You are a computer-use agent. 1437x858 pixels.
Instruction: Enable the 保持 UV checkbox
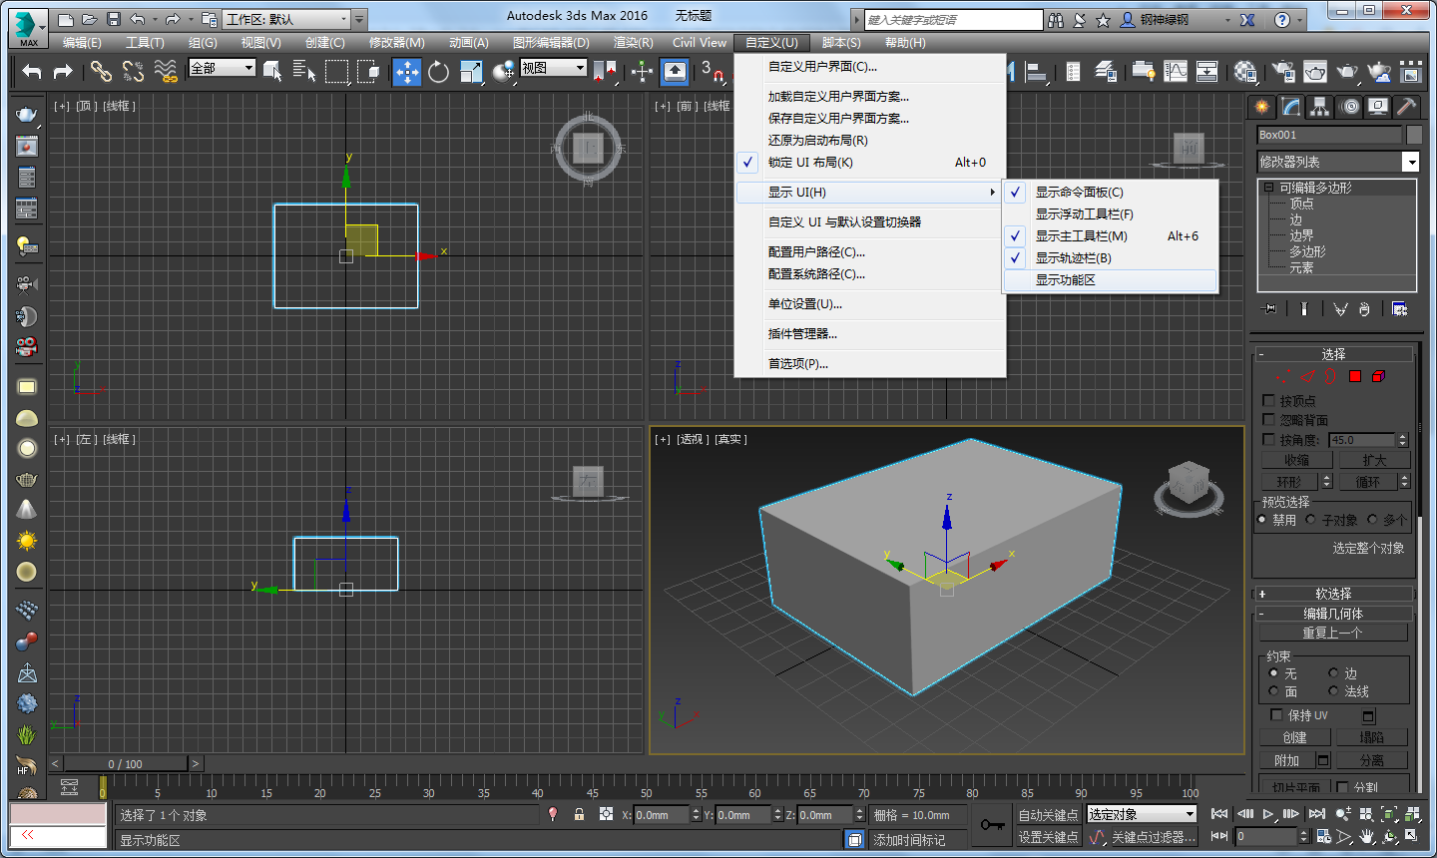coord(1276,714)
